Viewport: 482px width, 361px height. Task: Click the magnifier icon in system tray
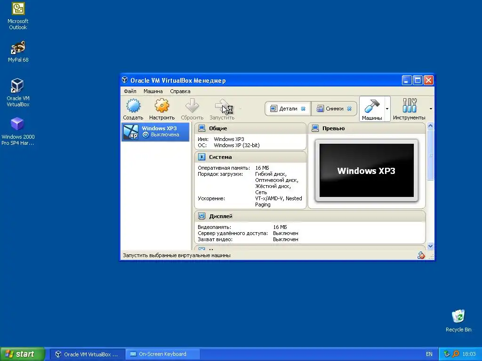coord(456,354)
